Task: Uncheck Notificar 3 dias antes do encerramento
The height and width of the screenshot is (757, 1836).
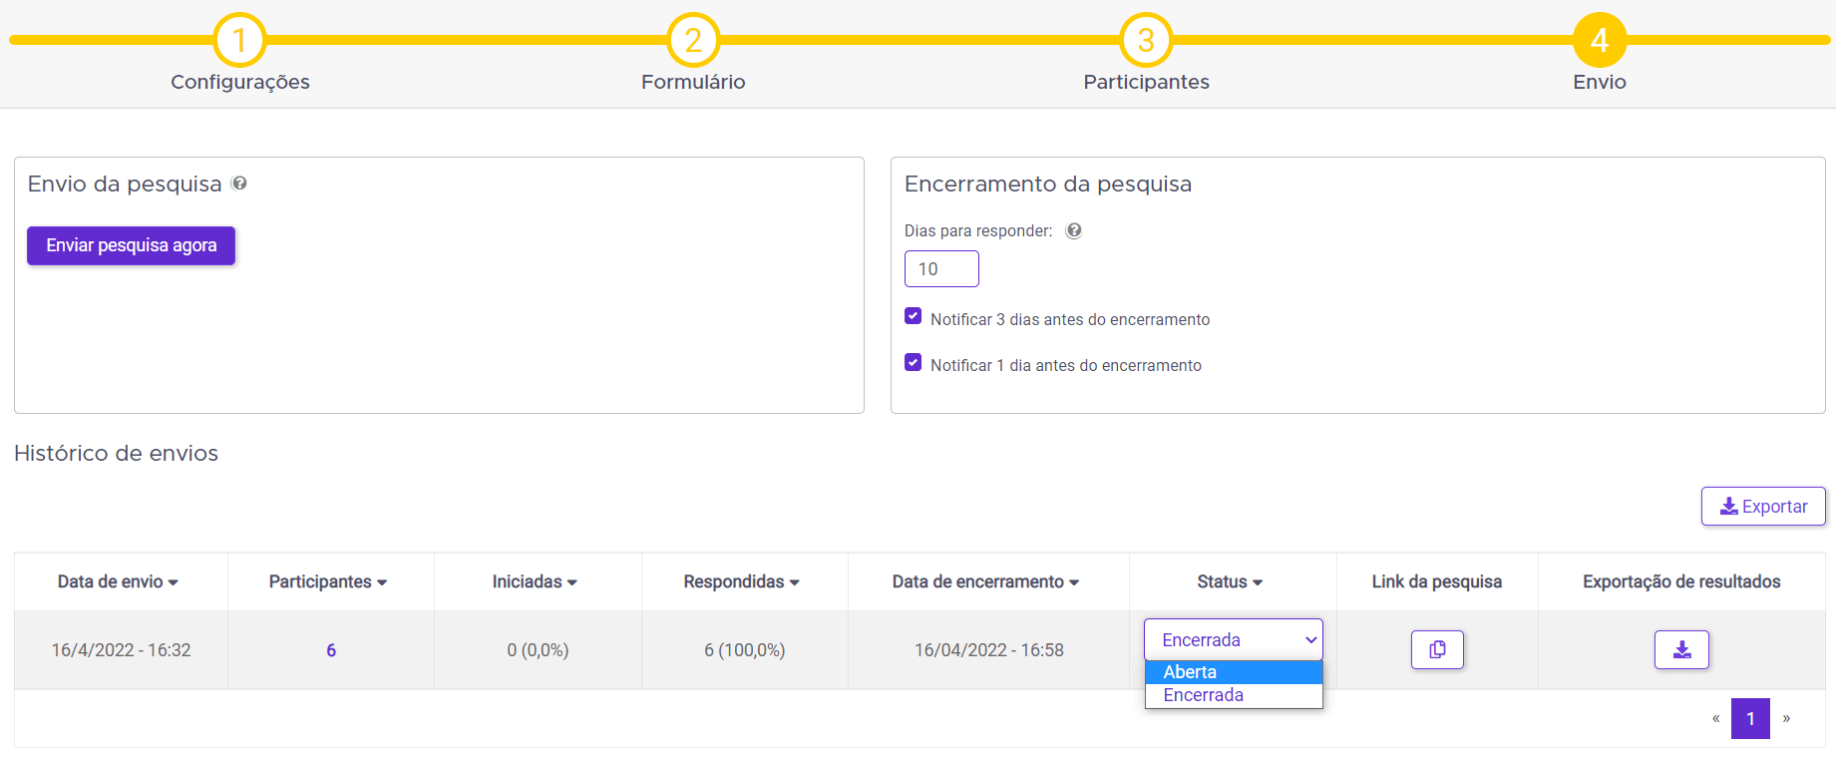Action: click(913, 316)
